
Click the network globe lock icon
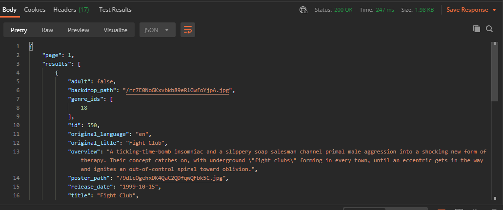303,10
